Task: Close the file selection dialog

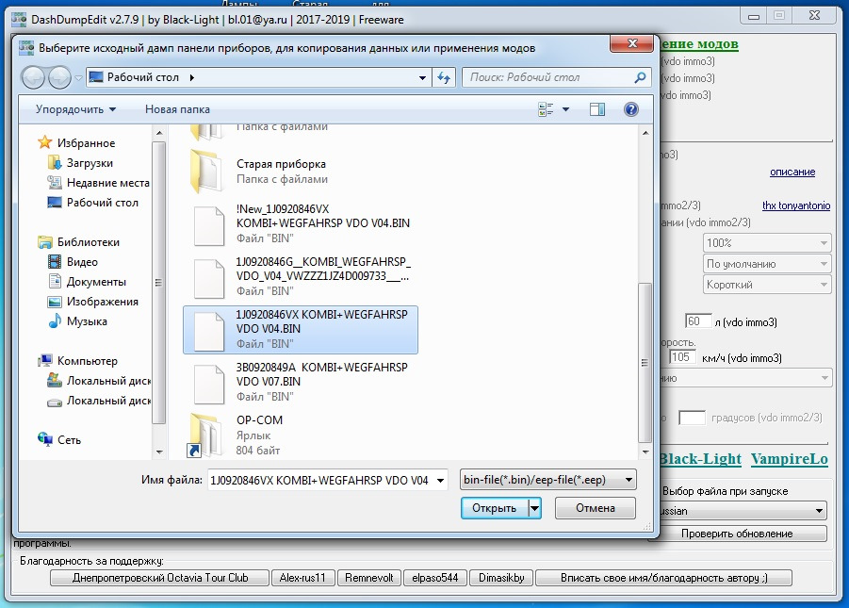Action: click(x=632, y=44)
